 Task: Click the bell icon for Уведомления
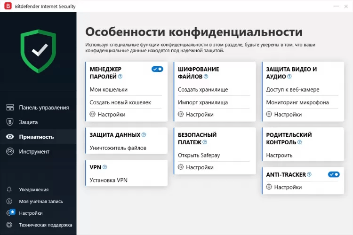pyautogui.click(x=9, y=189)
